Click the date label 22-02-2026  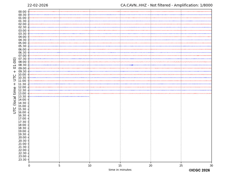pyautogui.click(x=38, y=5)
